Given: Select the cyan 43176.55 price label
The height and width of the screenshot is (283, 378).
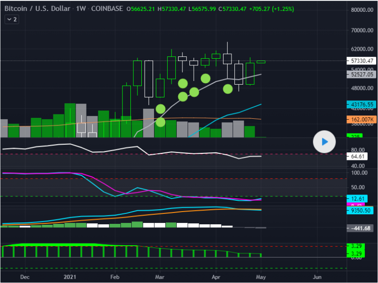Looking at the screenshot, I should [x=362, y=105].
